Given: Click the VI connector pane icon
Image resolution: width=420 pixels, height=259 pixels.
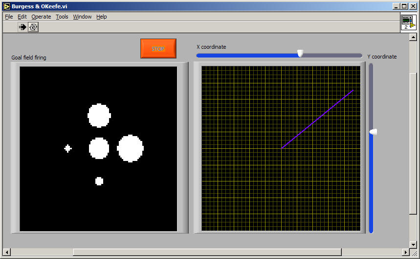Looking at the screenshot, I should coord(408,22).
